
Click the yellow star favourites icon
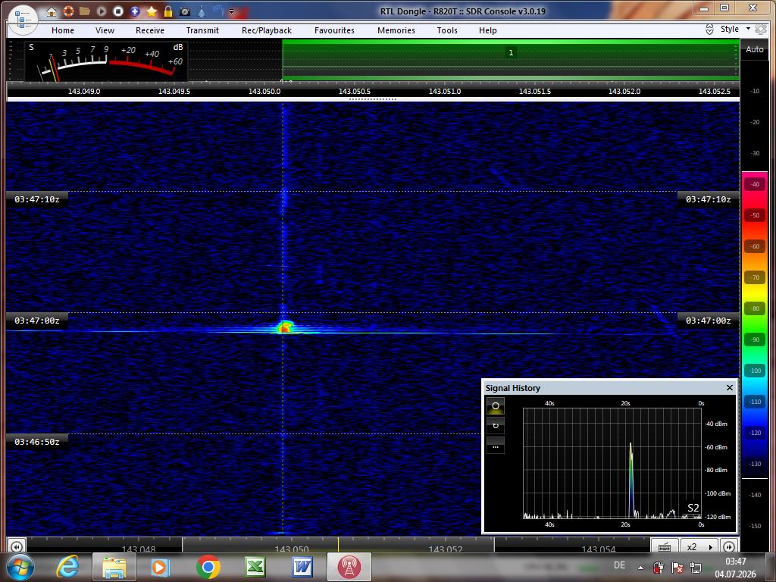click(152, 11)
